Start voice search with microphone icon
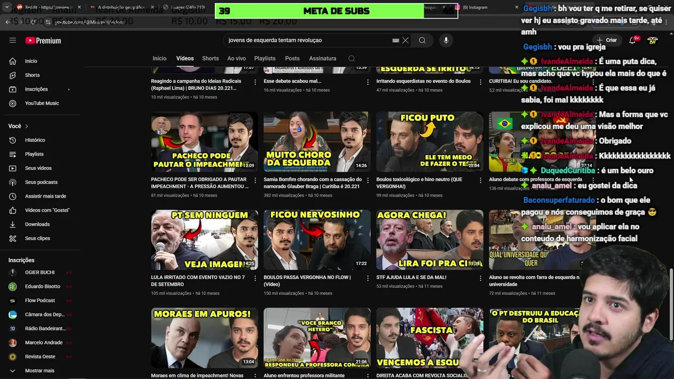This screenshot has height=379, width=674. tap(446, 41)
